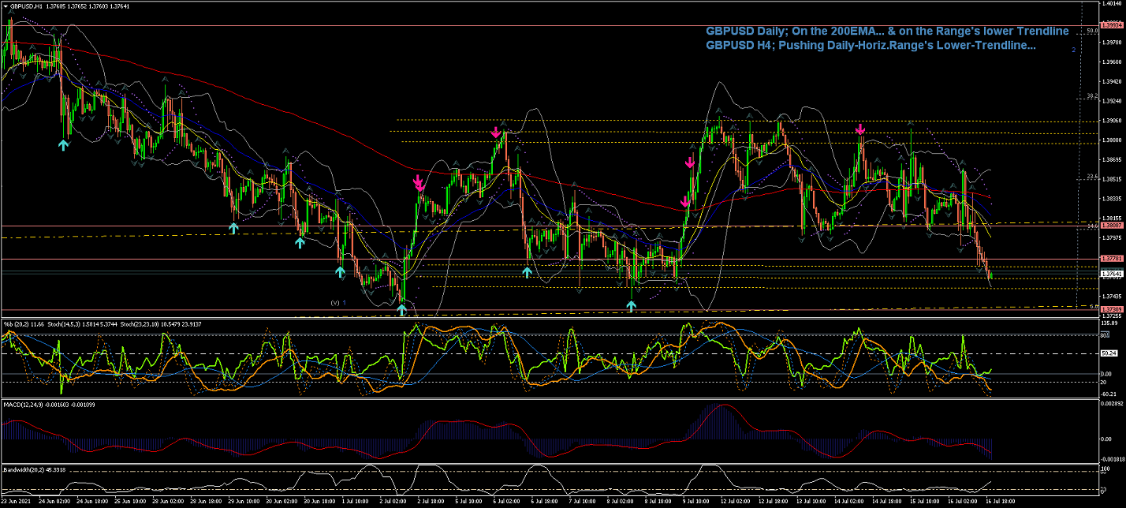Click the Fibonacci 50.0 level label

pos(1091,31)
